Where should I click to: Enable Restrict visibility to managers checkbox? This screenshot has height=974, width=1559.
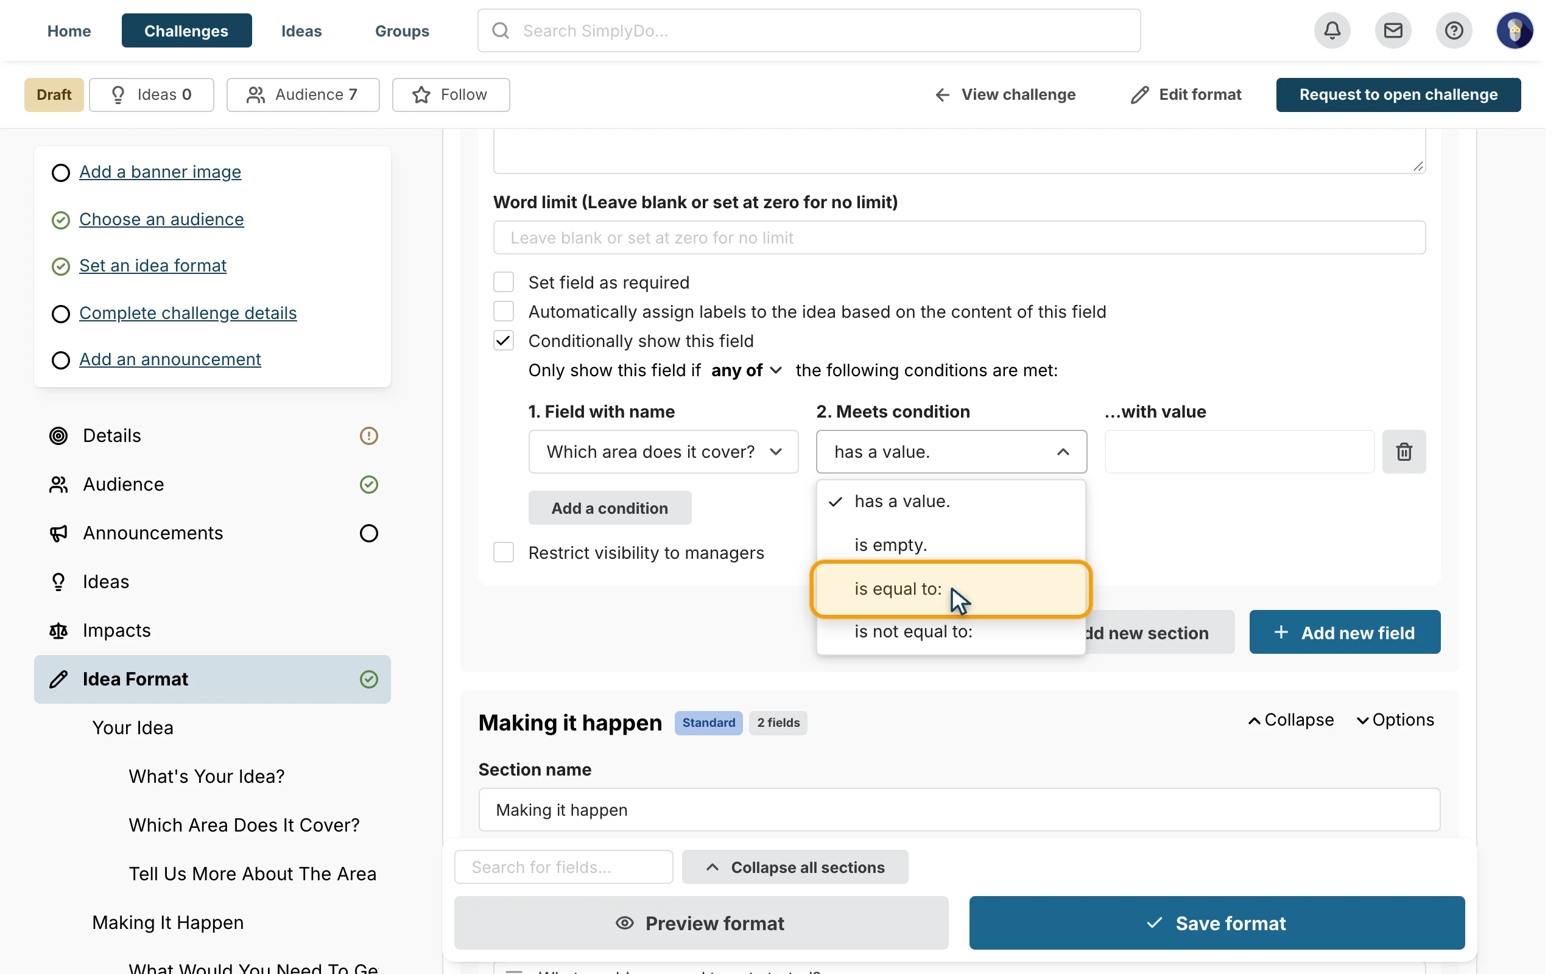[504, 552]
